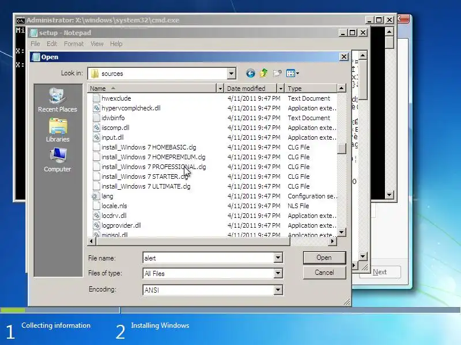Create a new folder with toolbar icon

click(x=277, y=74)
